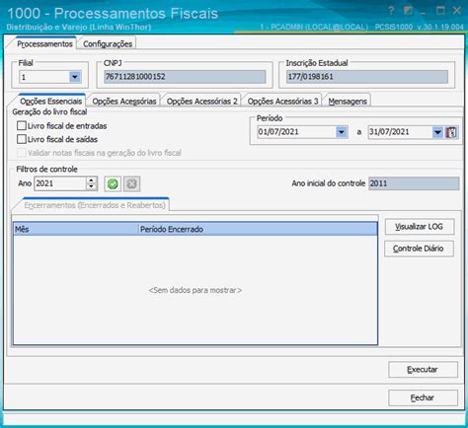Image resolution: width=468 pixels, height=428 pixels.
Task: Select the Opções Essenciais tab
Action: [x=50, y=101]
